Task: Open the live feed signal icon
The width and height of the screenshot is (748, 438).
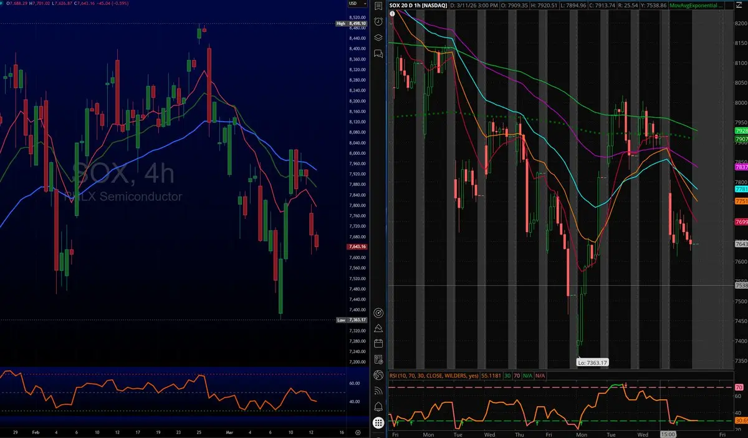Action: (378, 391)
